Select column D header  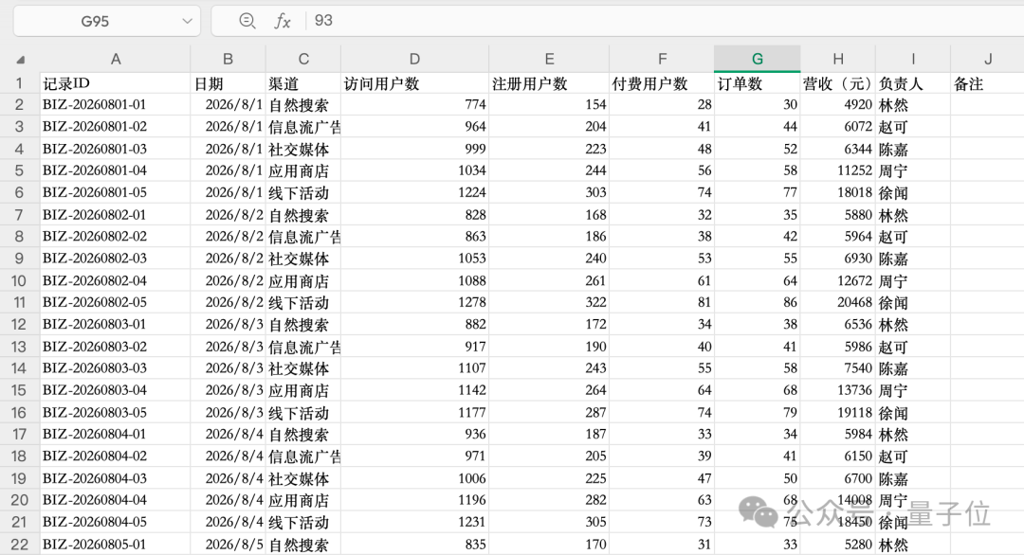click(x=414, y=60)
